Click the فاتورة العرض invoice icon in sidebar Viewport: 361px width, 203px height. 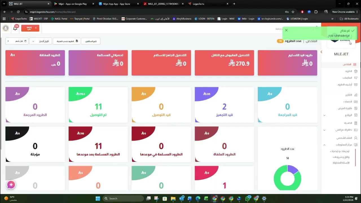pos(356,108)
